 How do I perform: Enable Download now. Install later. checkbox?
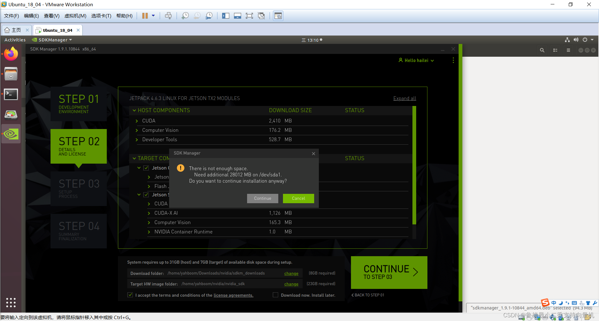[x=275, y=295]
